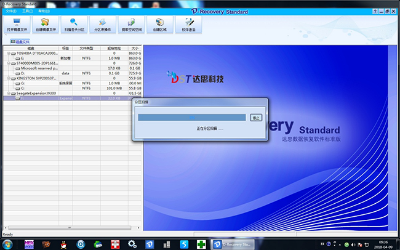
Task: Open the round blue Q taskbar icon
Action: click(81, 244)
